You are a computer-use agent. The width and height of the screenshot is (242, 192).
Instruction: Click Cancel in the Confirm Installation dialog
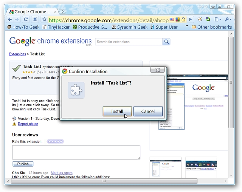point(148,111)
